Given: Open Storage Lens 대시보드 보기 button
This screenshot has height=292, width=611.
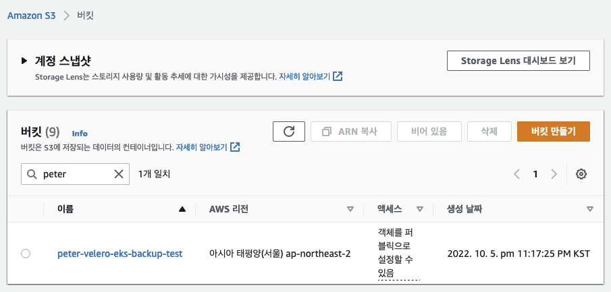Looking at the screenshot, I should [x=519, y=61].
